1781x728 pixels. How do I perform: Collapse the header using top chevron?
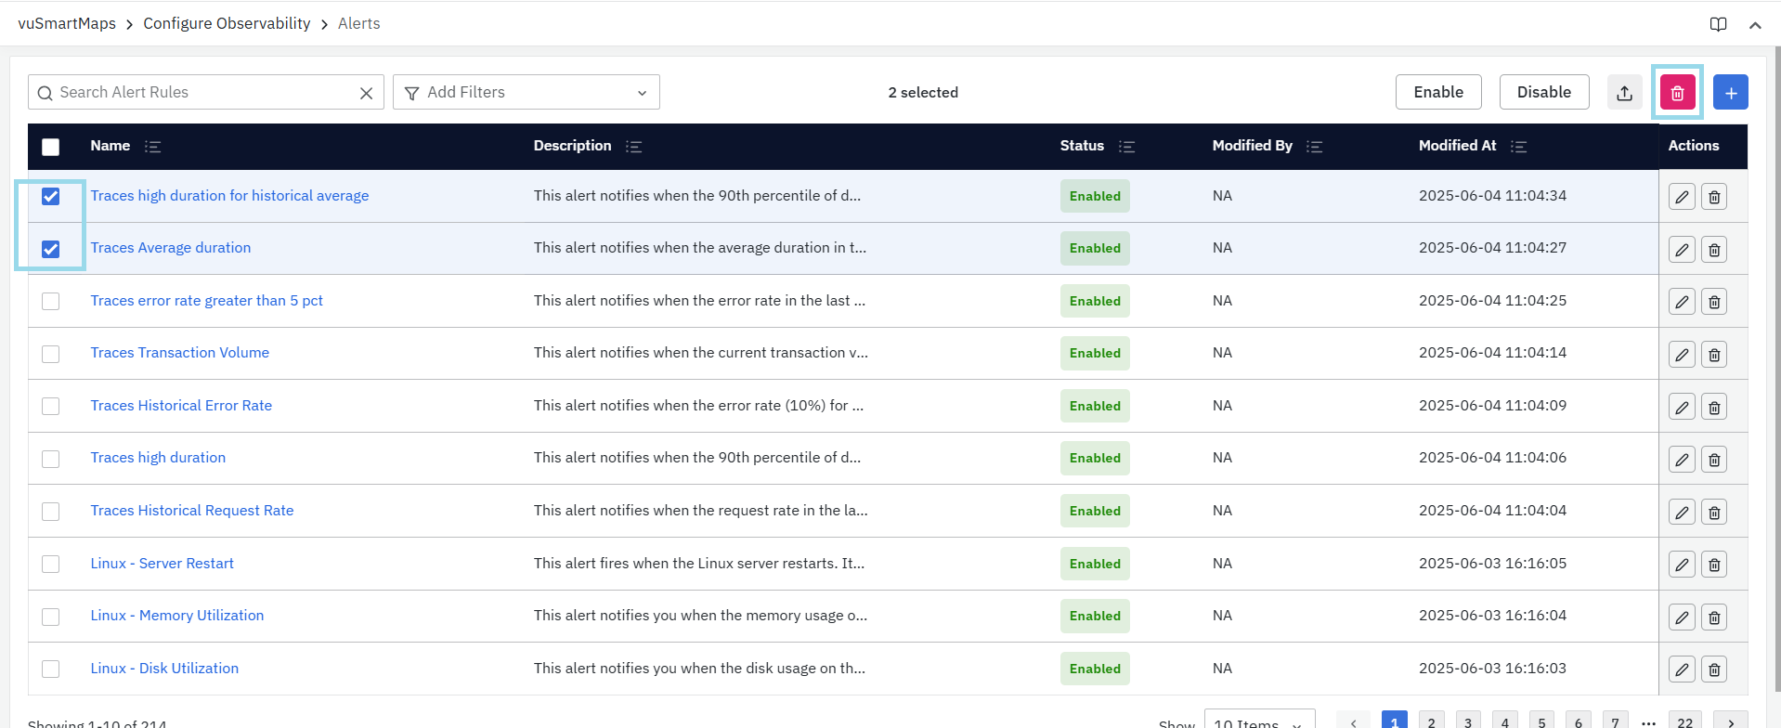coord(1754,25)
